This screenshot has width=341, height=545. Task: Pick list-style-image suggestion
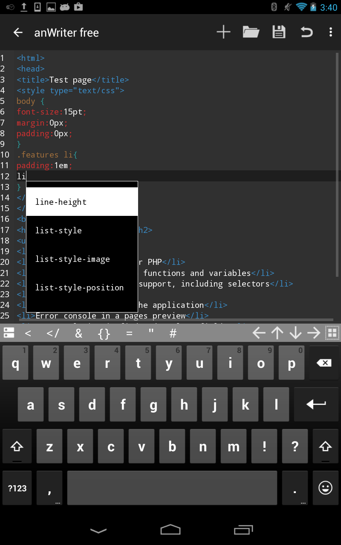coord(82,259)
